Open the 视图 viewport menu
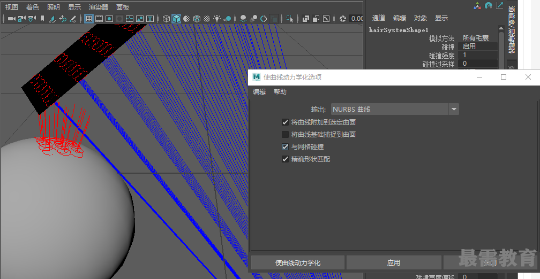Viewport: 540px width, 279px height. point(11,7)
